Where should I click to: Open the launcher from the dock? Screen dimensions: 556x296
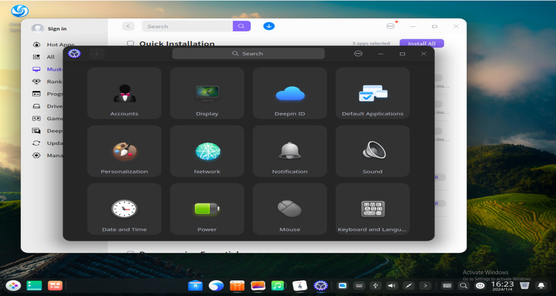coord(13,286)
